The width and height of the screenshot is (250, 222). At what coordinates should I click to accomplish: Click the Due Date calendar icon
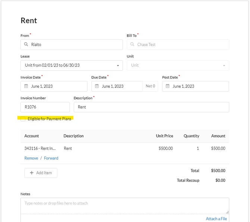point(97,86)
